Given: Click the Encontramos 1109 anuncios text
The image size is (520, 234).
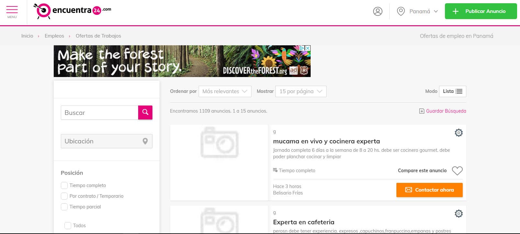Looking at the screenshot, I should (x=218, y=111).
